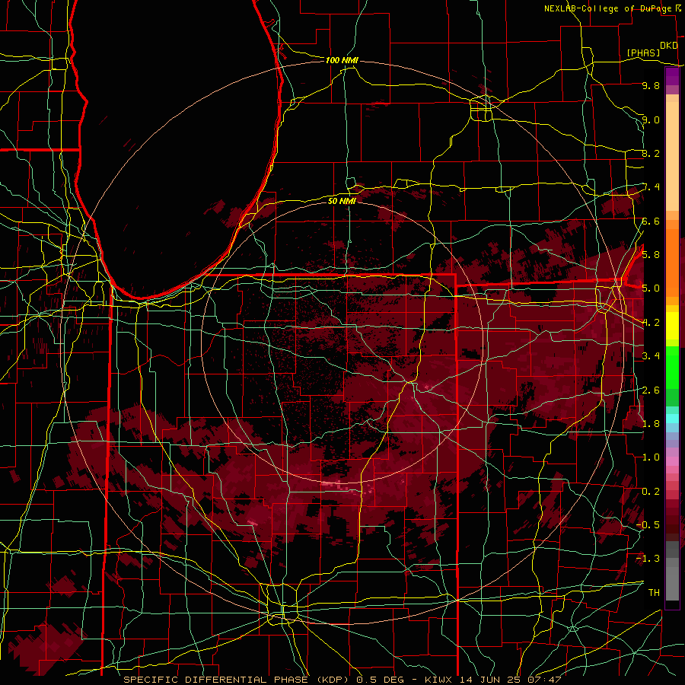Click the TH label at the scale bottom
The width and height of the screenshot is (685, 685).
click(654, 592)
